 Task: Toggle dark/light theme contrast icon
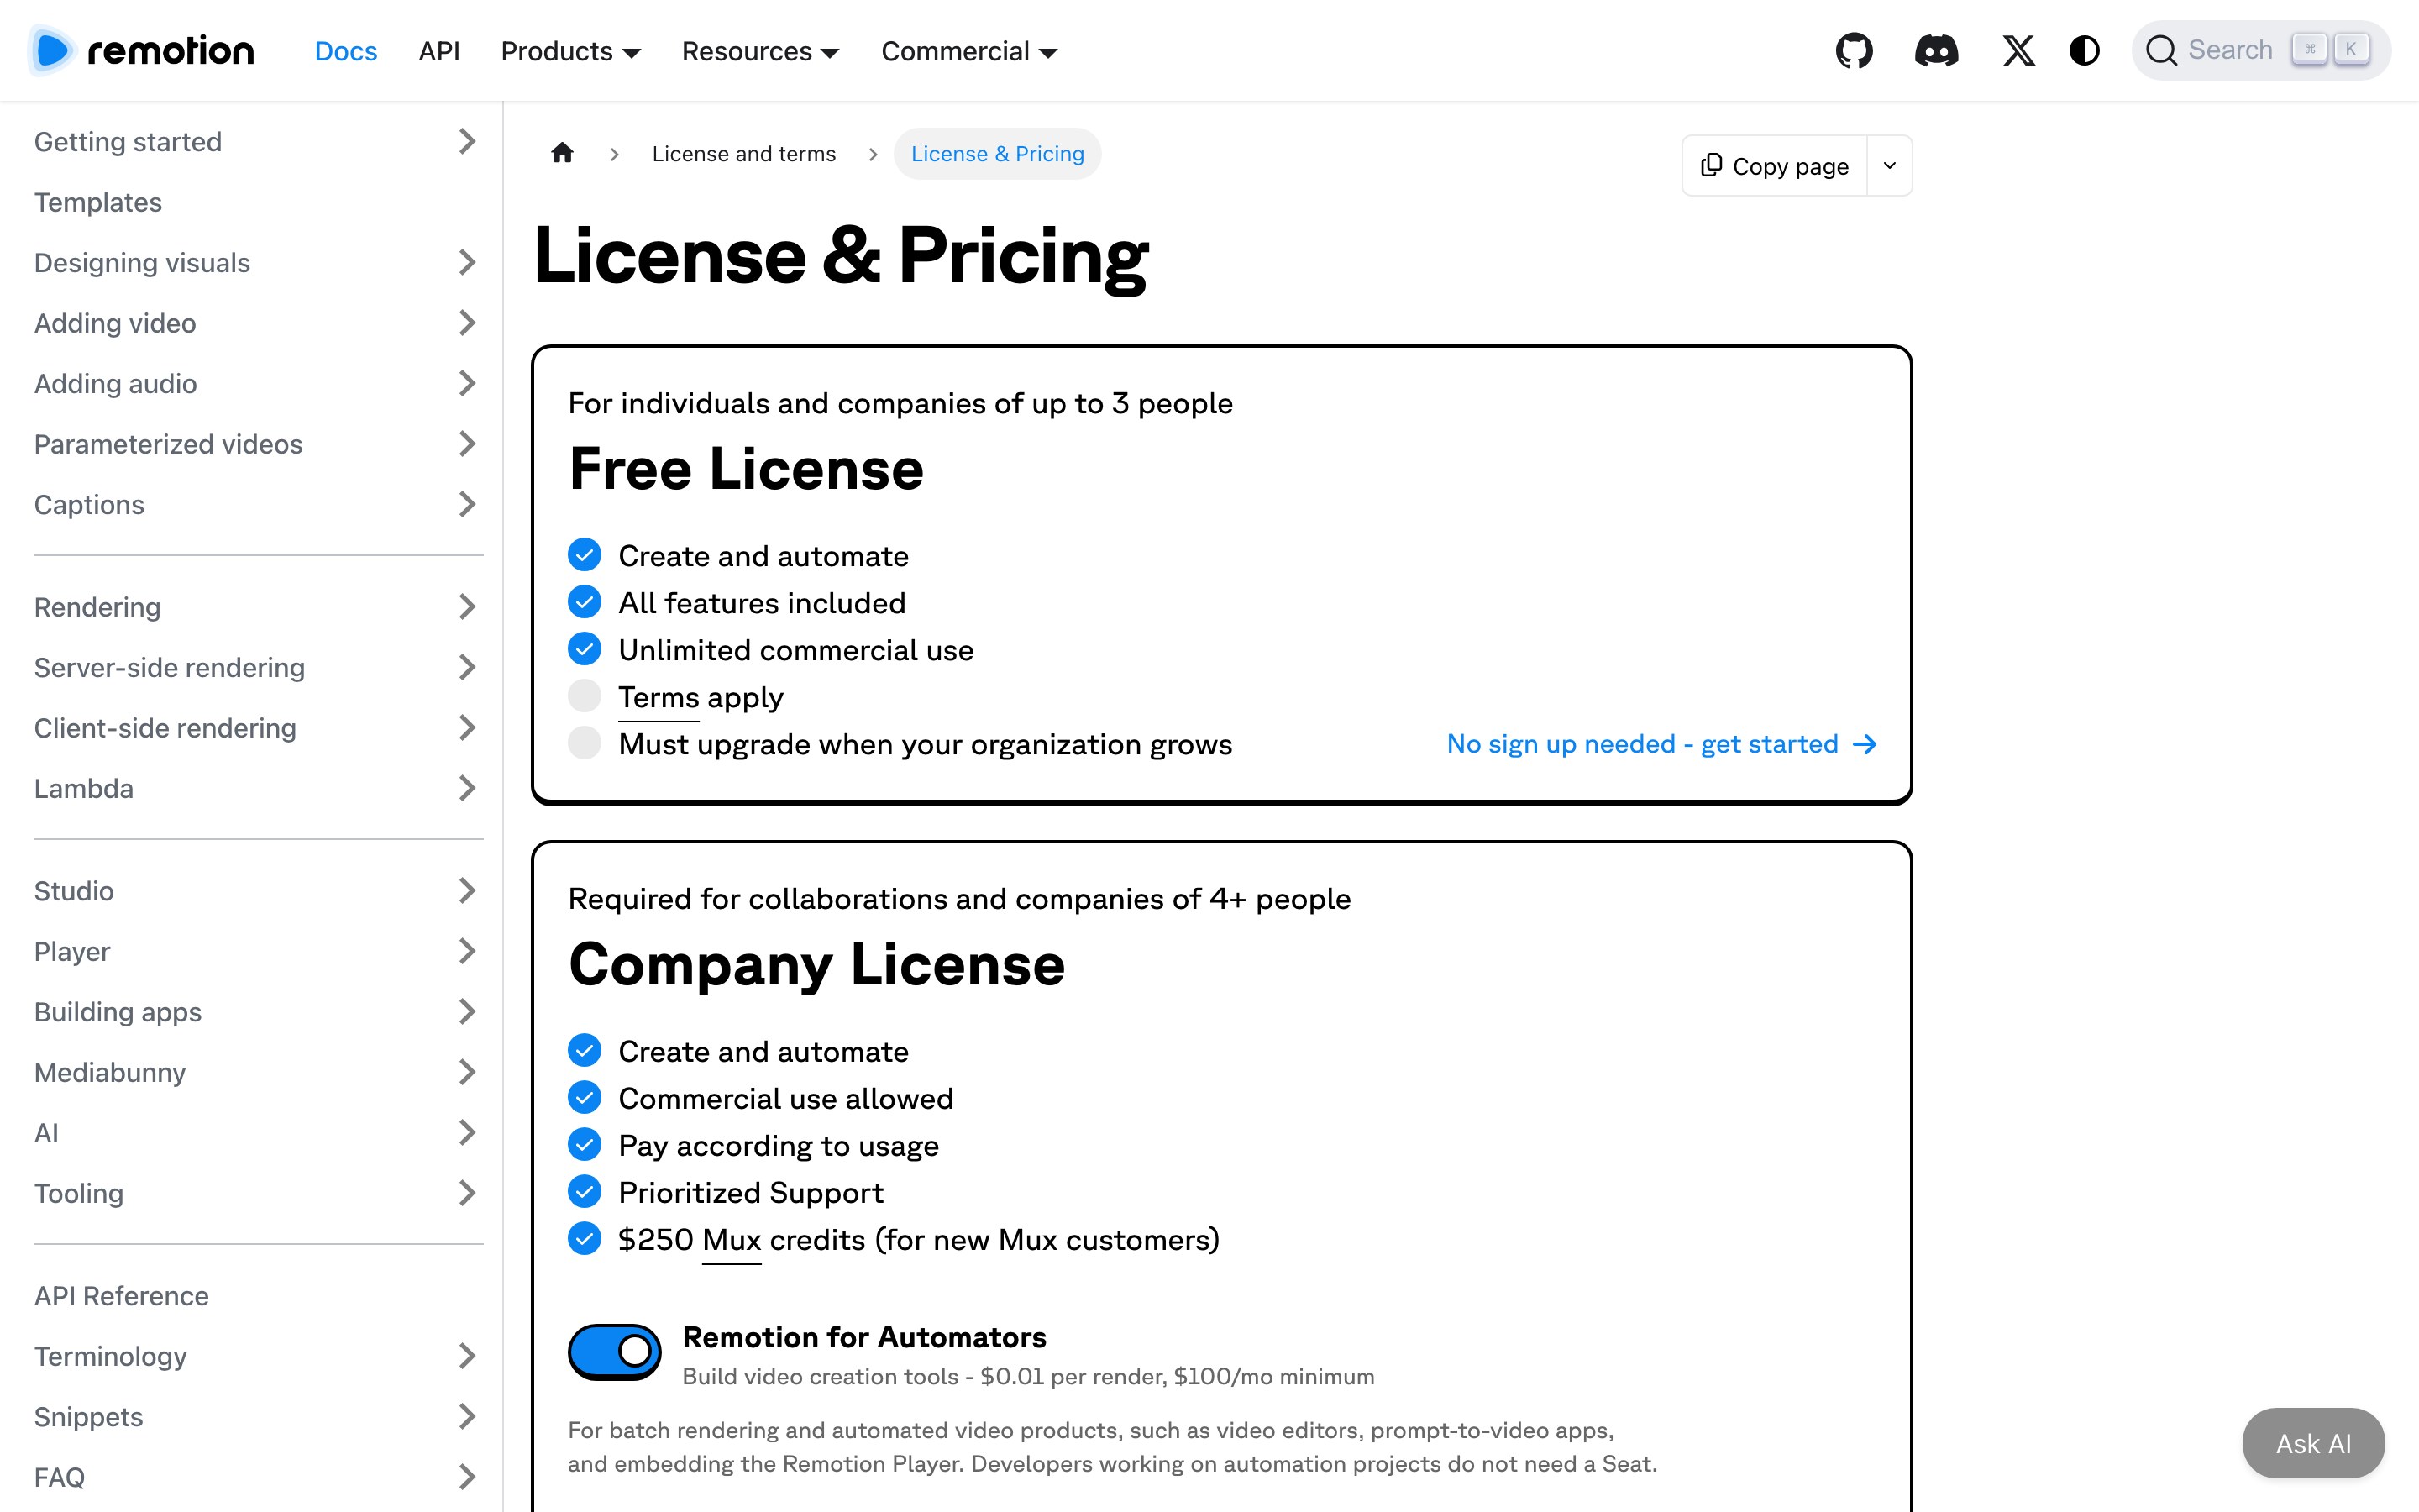2084,51
